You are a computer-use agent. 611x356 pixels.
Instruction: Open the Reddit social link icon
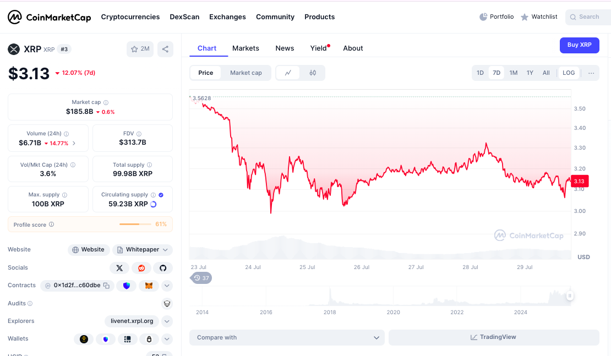[x=141, y=268]
